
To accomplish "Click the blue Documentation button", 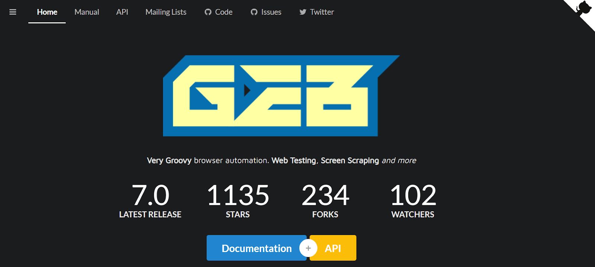I will (x=257, y=248).
